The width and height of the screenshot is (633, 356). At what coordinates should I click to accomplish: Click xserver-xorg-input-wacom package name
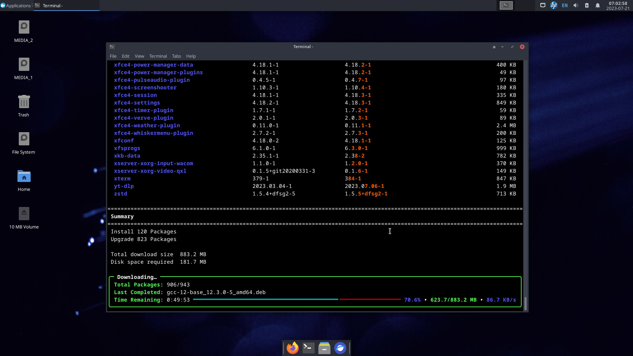coord(154,163)
